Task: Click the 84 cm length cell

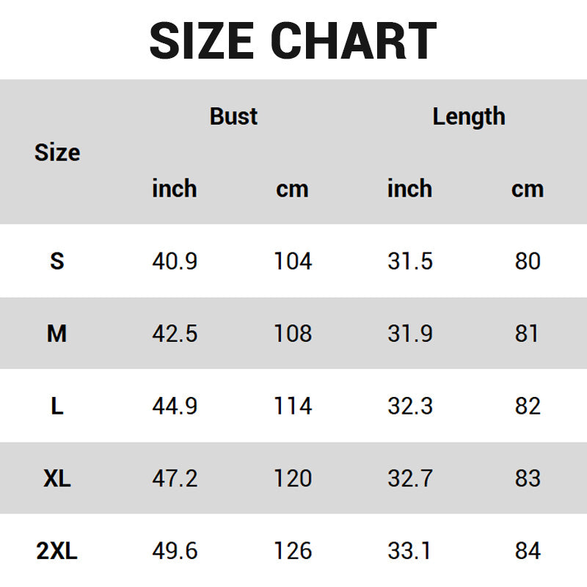Action: point(528,551)
